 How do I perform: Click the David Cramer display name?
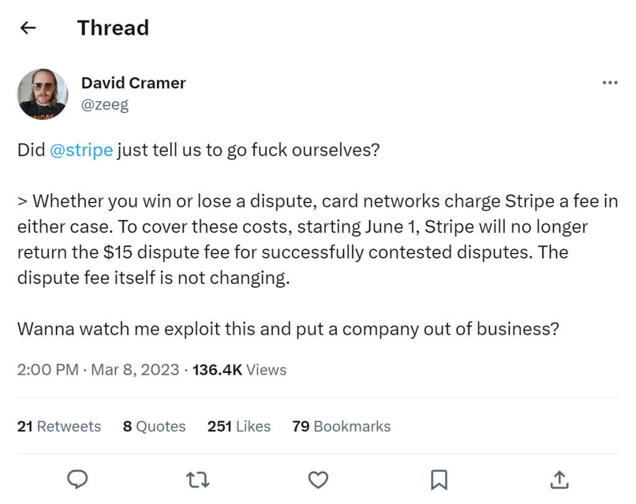(x=134, y=83)
